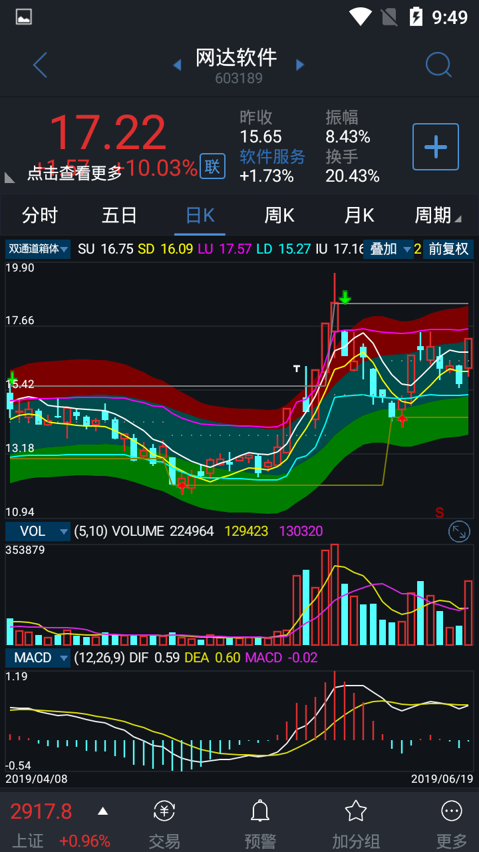Tap the Wi-Fi status icon

click(360, 16)
